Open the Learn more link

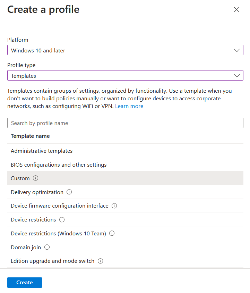[x=129, y=106]
